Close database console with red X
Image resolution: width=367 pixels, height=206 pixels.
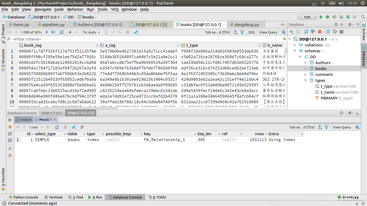(x=10, y=155)
